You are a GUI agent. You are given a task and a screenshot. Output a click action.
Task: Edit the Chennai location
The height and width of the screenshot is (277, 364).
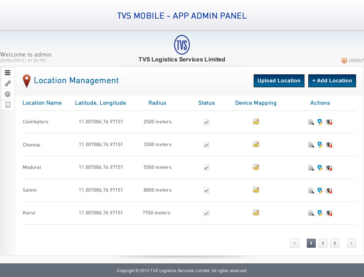[x=320, y=145]
